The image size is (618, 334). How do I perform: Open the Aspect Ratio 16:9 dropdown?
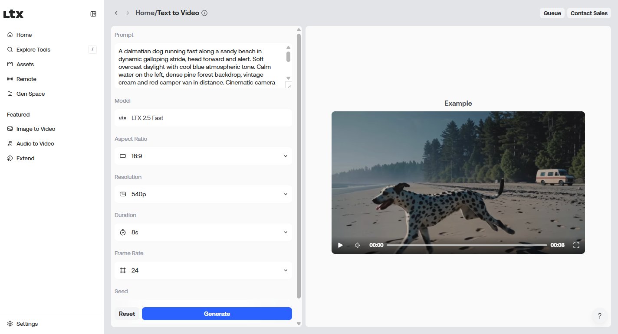(x=203, y=156)
